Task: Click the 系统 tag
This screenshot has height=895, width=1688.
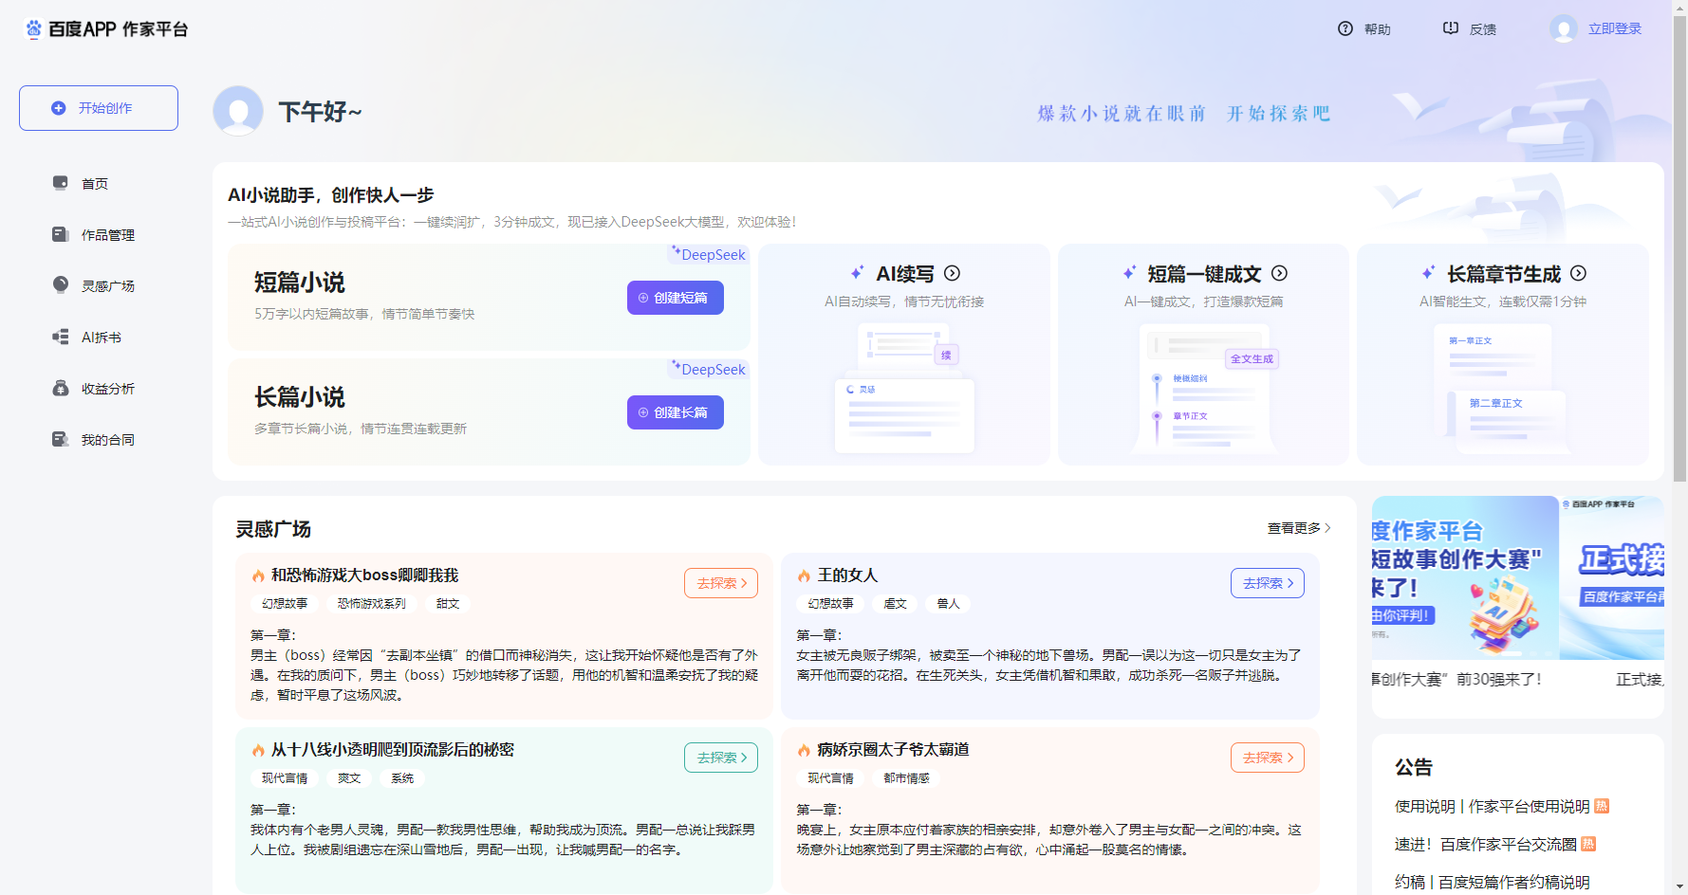Action: pos(402,778)
